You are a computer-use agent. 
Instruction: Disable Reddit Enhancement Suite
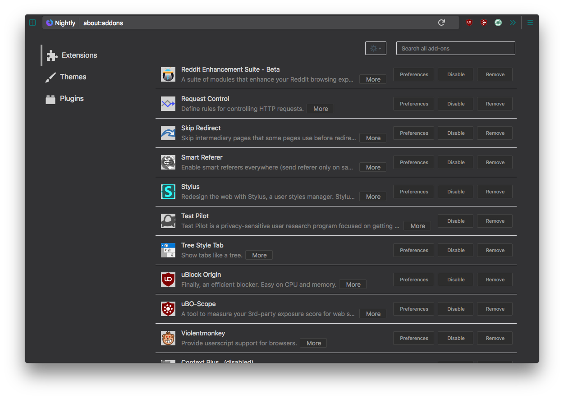click(x=456, y=74)
